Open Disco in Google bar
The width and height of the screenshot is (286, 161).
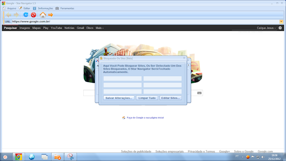(x=90, y=28)
